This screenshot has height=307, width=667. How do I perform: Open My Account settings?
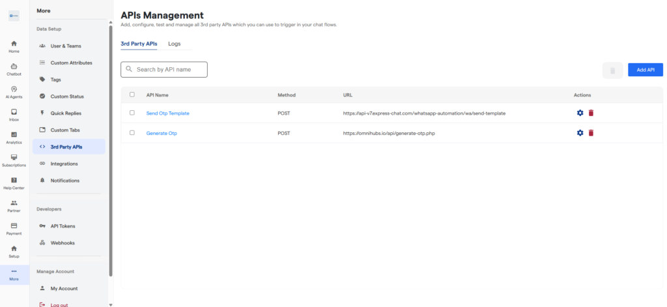[x=69, y=288]
